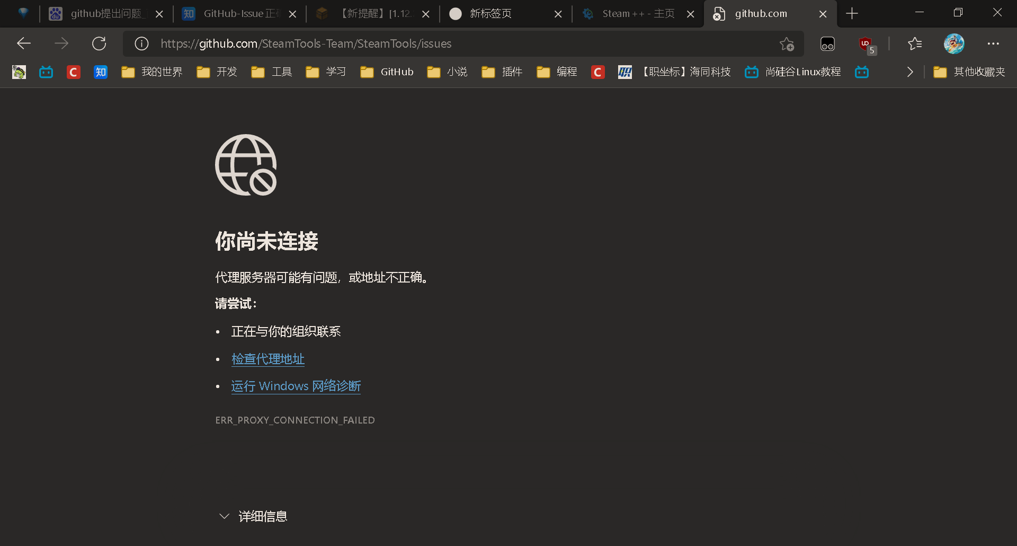
Task: Add this page to favorites star
Action: (x=787, y=43)
